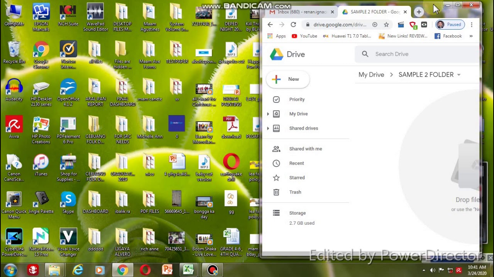Open Excel from taskbar

click(188, 270)
